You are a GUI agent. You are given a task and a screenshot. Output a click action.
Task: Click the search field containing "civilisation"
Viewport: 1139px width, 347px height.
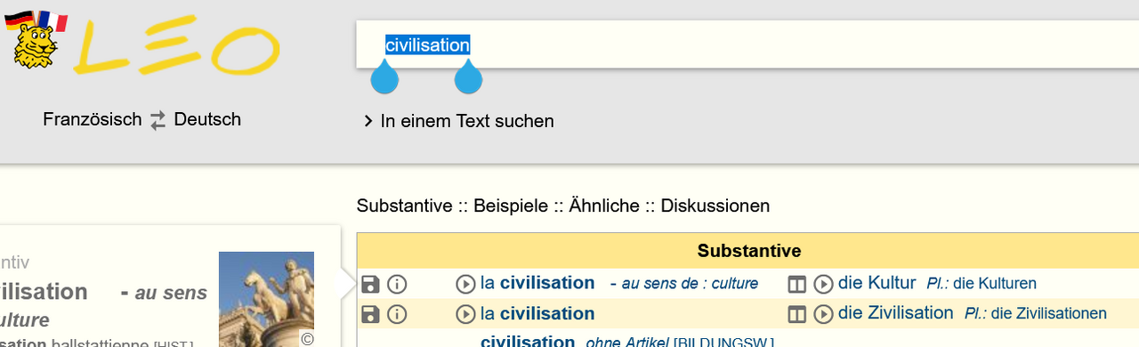click(747, 44)
